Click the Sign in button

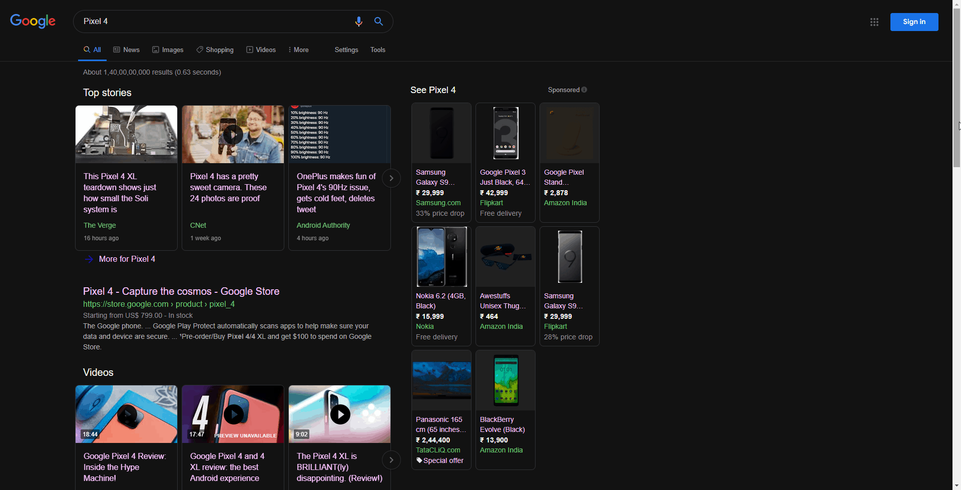click(x=914, y=22)
